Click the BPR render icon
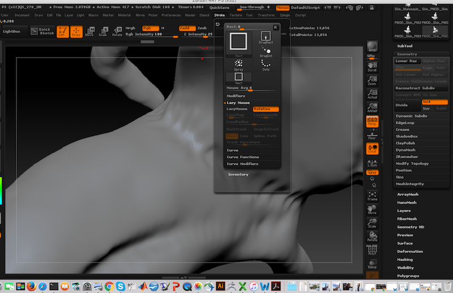This screenshot has width=453, height=293. (372, 46)
